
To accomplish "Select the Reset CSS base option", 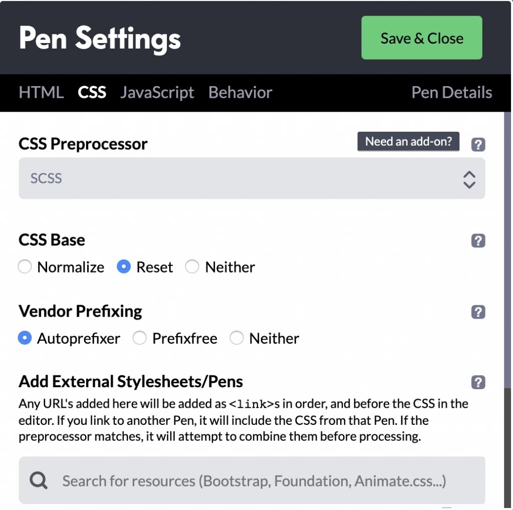I will pyautogui.click(x=124, y=267).
